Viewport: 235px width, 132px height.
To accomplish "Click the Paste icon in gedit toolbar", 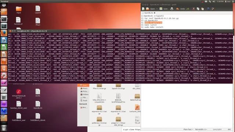I will tap(202, 9).
